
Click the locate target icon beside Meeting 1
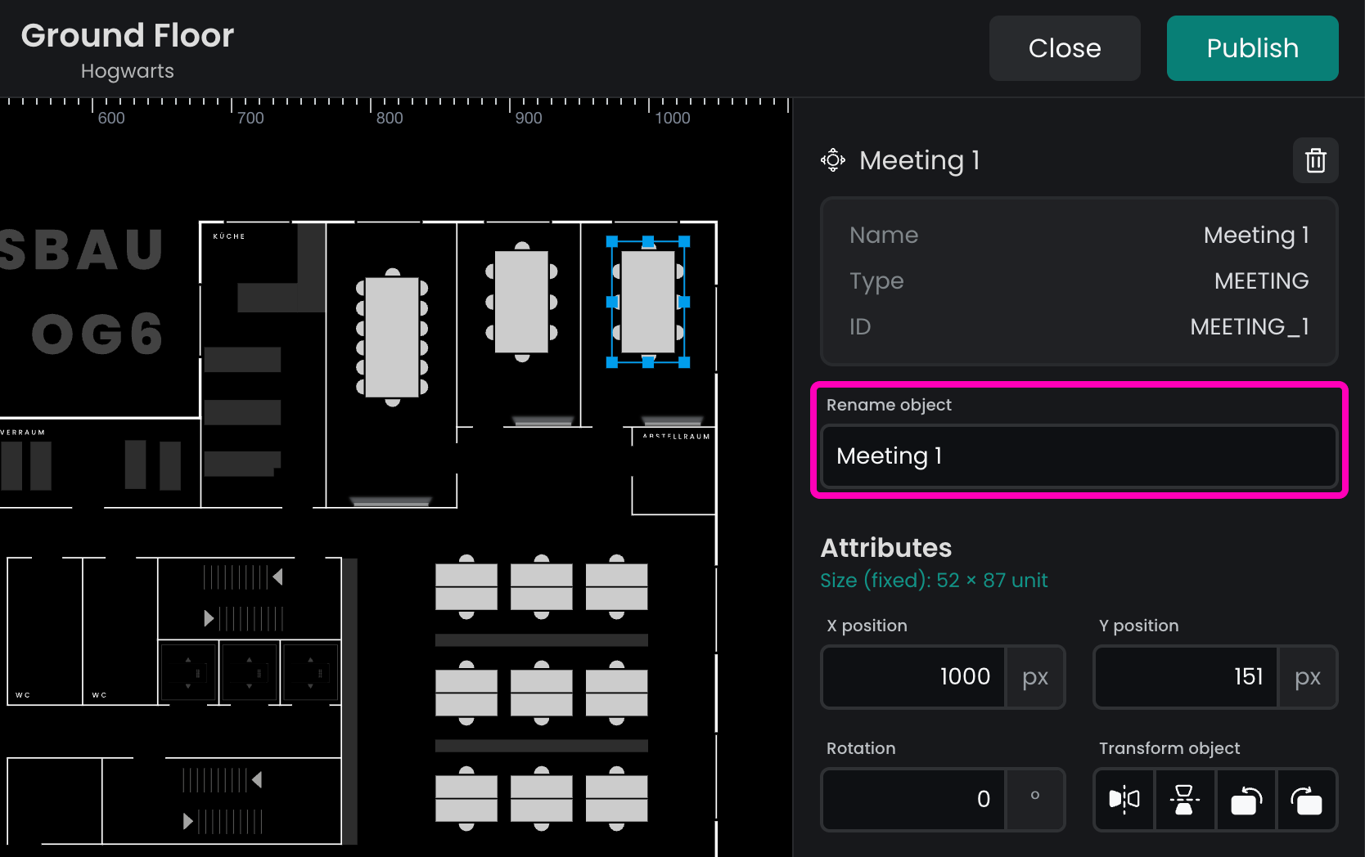click(x=833, y=160)
